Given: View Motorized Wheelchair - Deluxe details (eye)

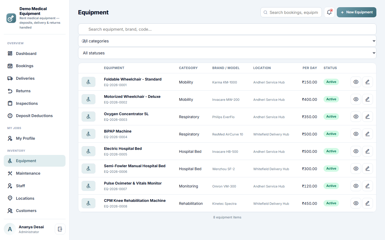Looking at the screenshot, I should 356,99.
